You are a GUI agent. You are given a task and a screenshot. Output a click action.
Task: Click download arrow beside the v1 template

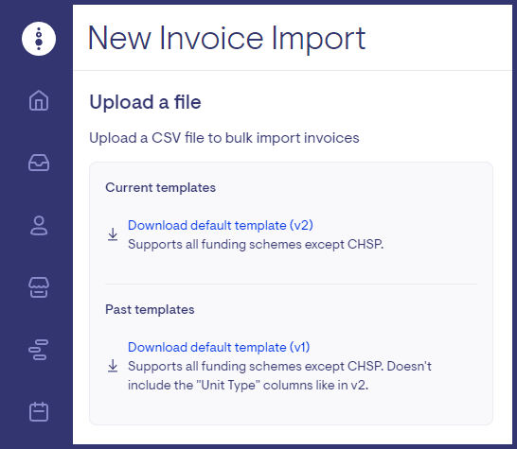[113, 366]
